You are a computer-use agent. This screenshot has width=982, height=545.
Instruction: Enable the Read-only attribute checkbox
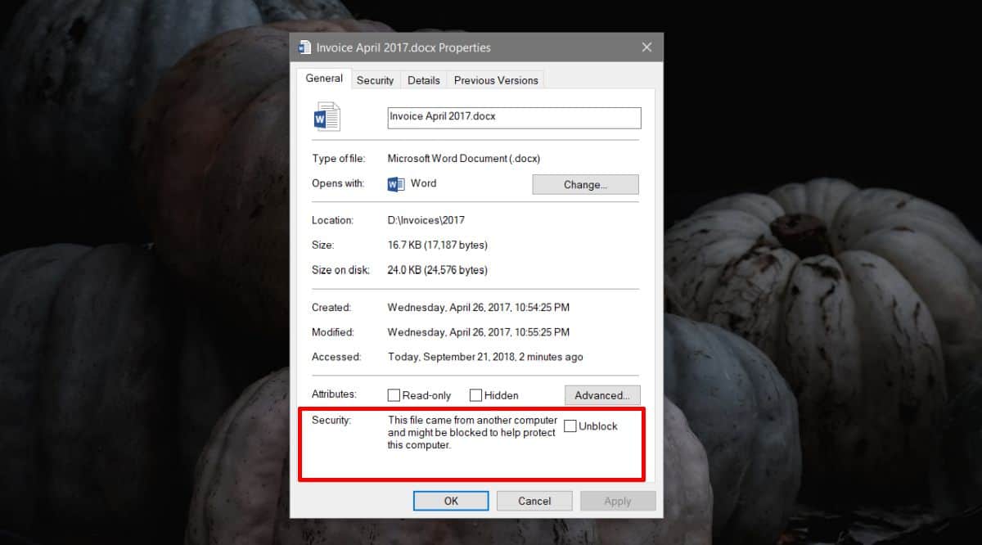click(x=394, y=395)
